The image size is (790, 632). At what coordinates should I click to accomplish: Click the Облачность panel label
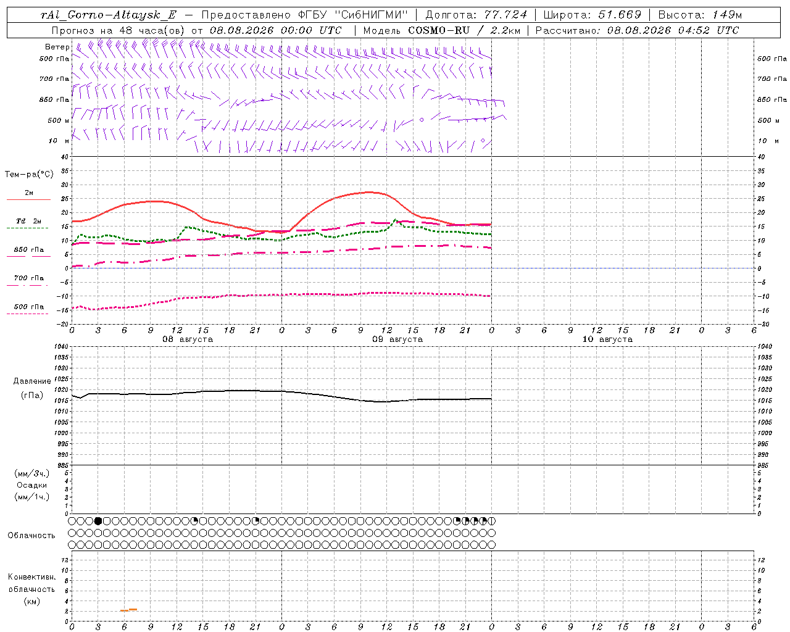pyautogui.click(x=31, y=535)
